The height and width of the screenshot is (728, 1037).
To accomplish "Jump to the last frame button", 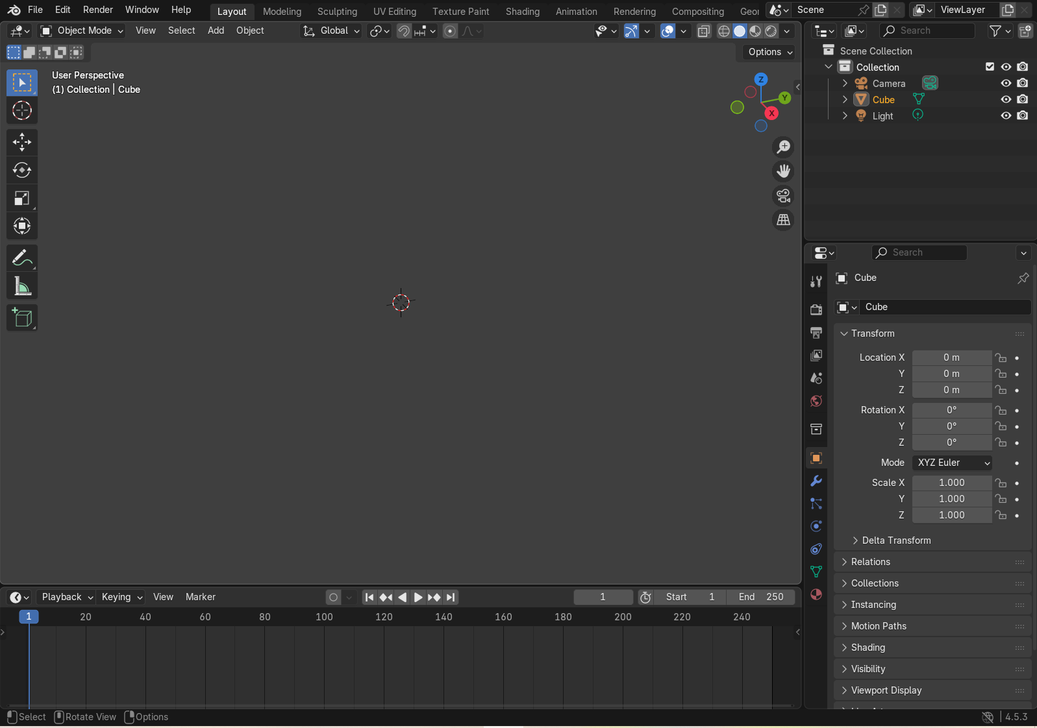I will pos(451,597).
